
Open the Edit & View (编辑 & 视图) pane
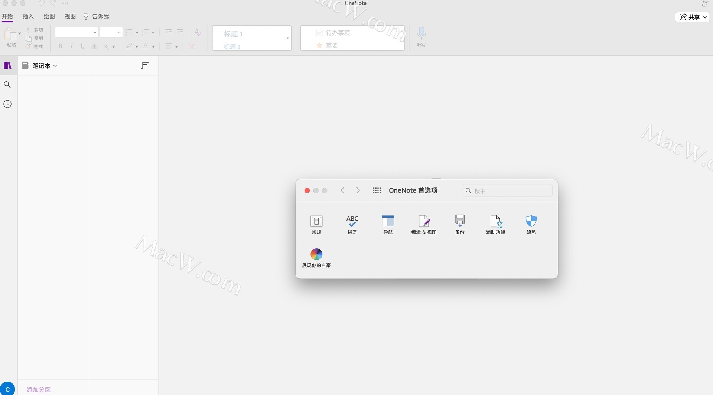424,224
